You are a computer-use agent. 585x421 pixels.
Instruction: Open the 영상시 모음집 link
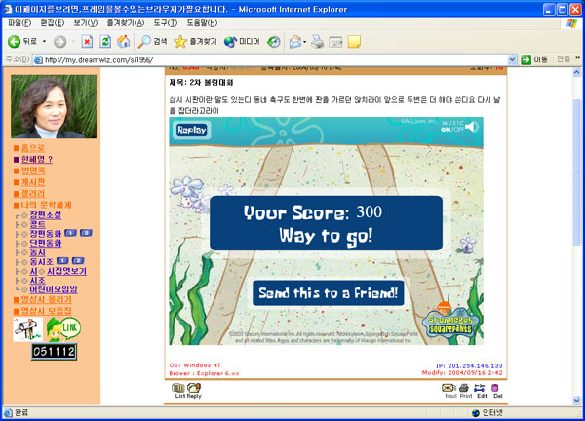[x=46, y=311]
